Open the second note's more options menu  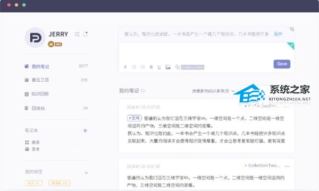(287, 166)
